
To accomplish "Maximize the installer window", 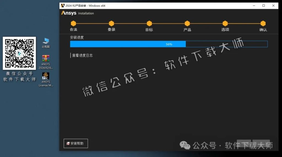I will click(x=264, y=5).
